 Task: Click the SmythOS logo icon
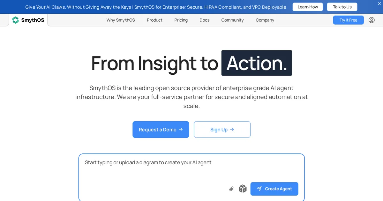click(x=15, y=20)
